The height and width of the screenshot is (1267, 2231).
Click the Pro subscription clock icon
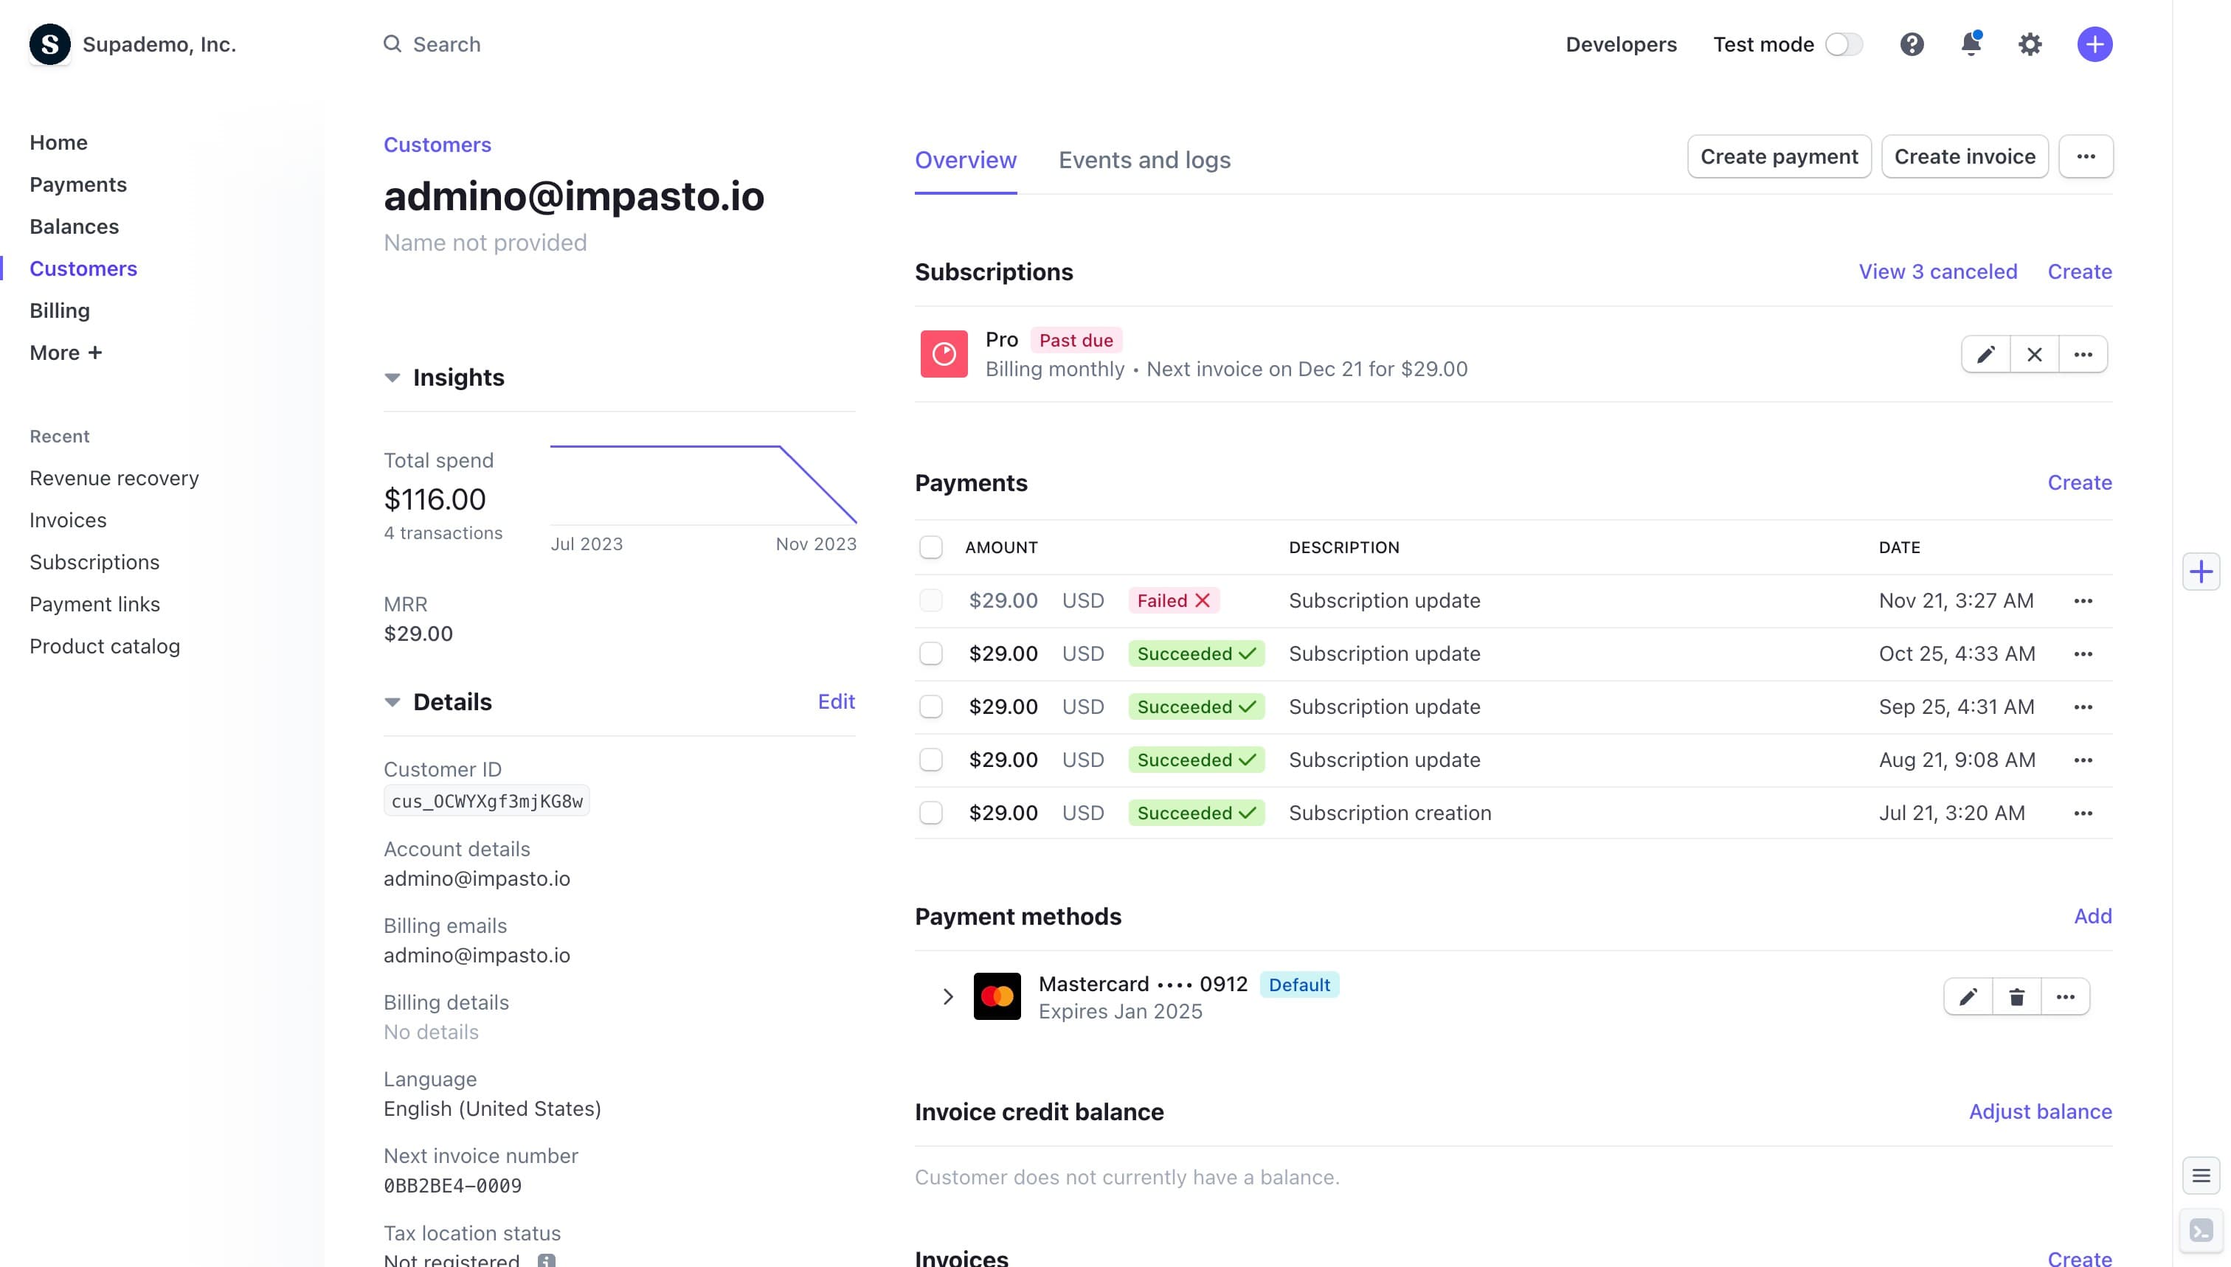pyautogui.click(x=944, y=353)
